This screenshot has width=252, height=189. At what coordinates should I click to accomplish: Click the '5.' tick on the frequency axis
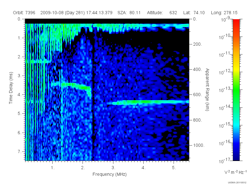click(x=174, y=168)
